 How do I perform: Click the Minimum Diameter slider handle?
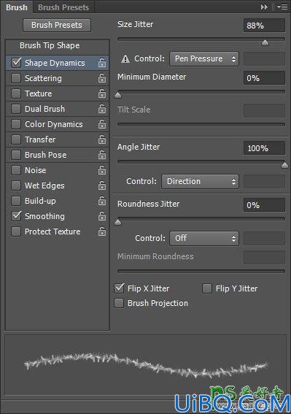tap(118, 95)
